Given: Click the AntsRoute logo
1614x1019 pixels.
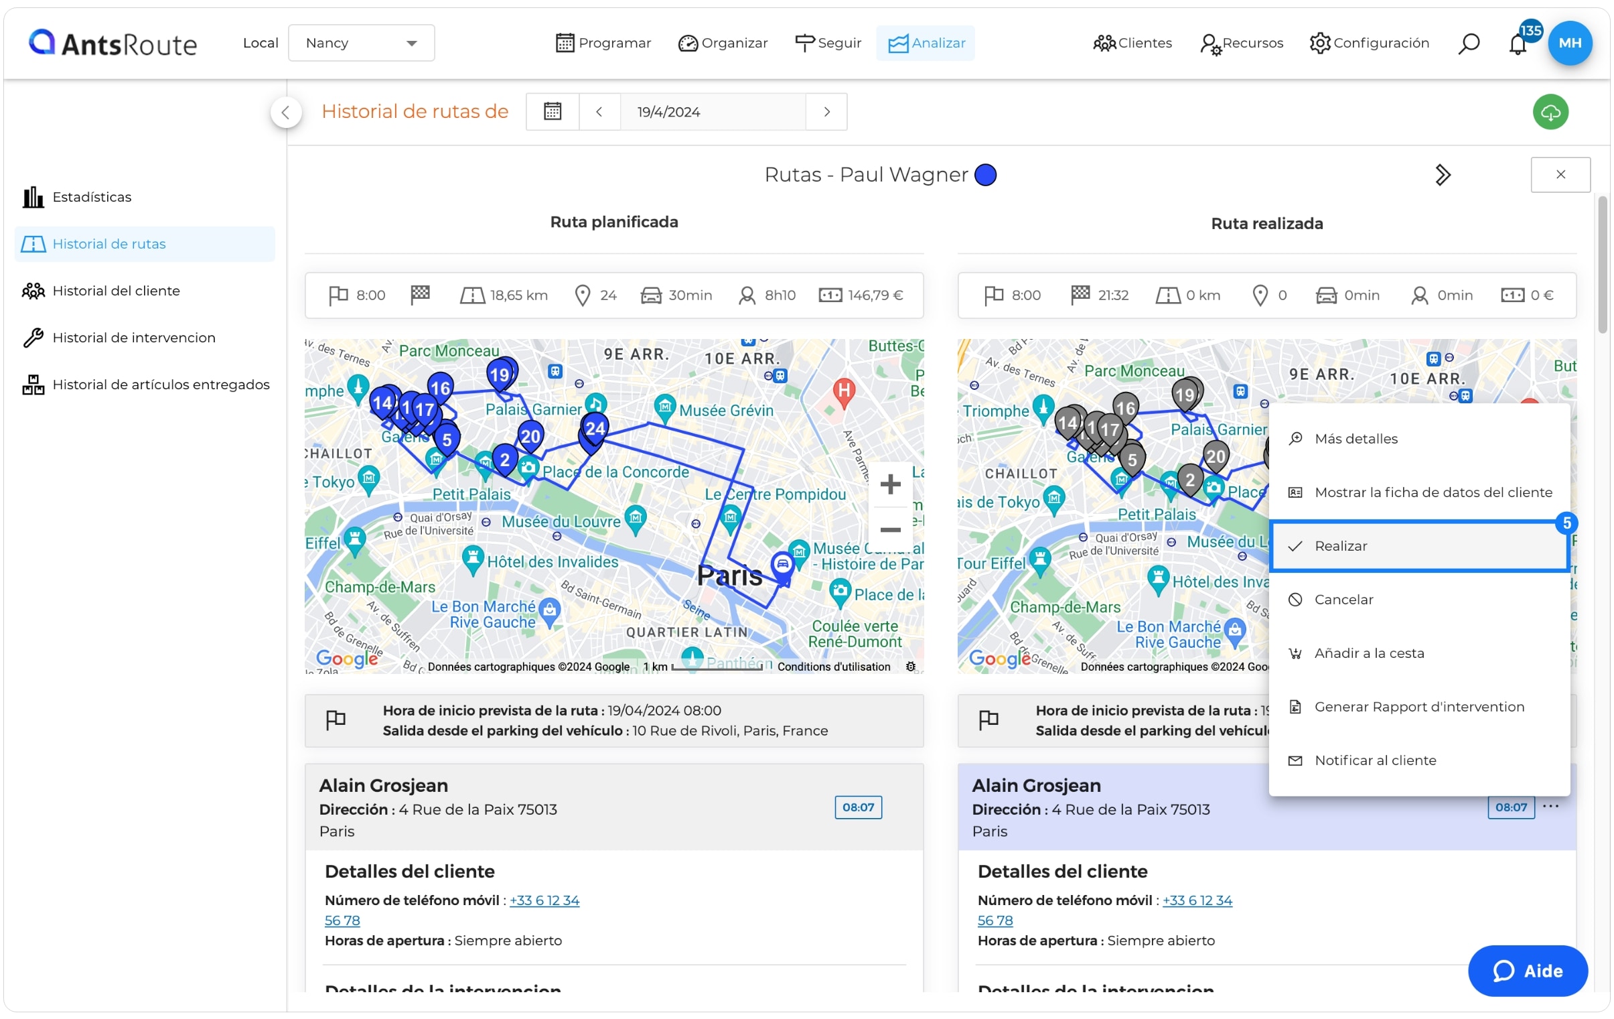Looking at the screenshot, I should point(113,43).
